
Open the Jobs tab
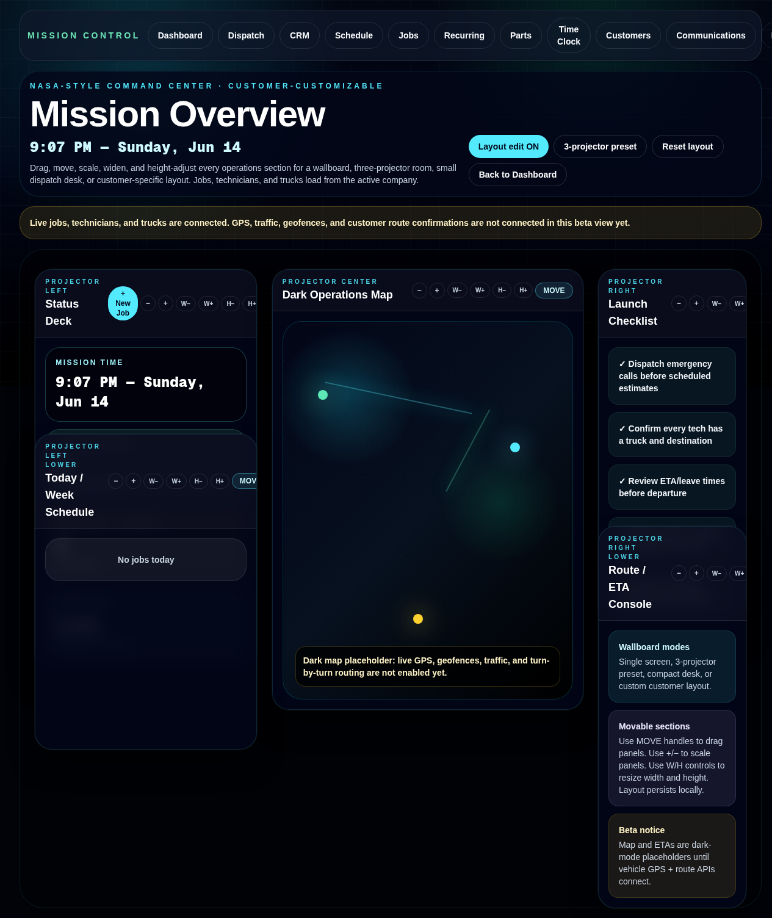click(x=408, y=35)
